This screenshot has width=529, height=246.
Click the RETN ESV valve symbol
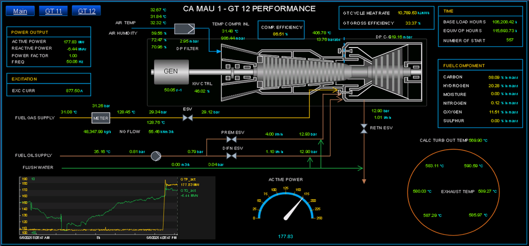click(364, 129)
